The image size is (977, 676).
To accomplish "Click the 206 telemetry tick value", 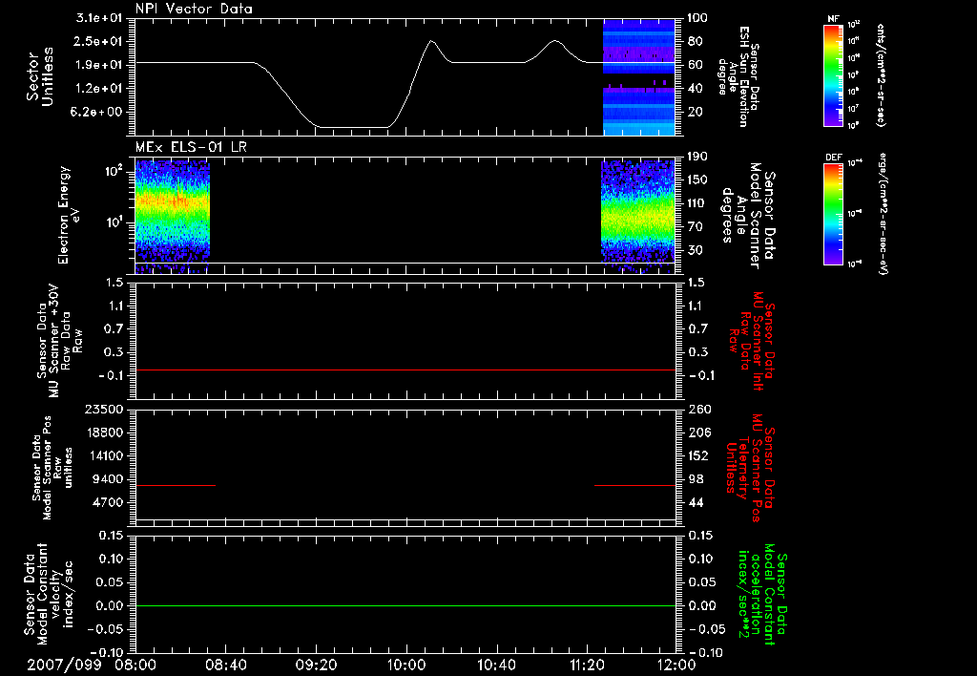I will coord(699,433).
